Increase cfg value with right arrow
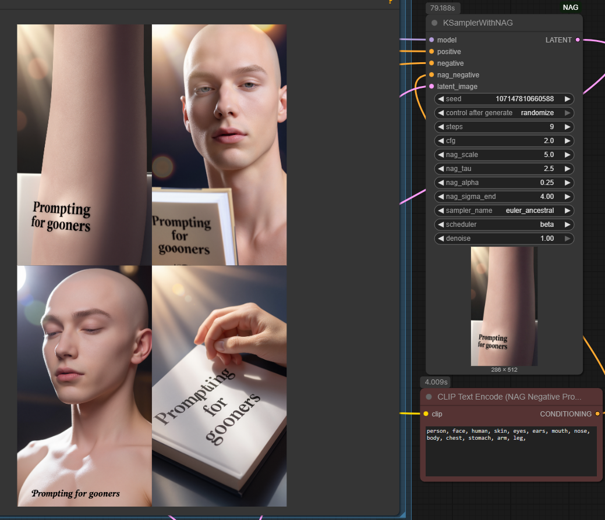 click(x=568, y=141)
